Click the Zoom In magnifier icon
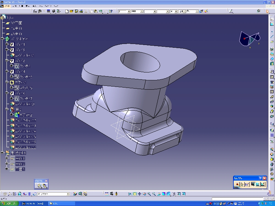275x206 pixels. pyautogui.click(x=149, y=194)
